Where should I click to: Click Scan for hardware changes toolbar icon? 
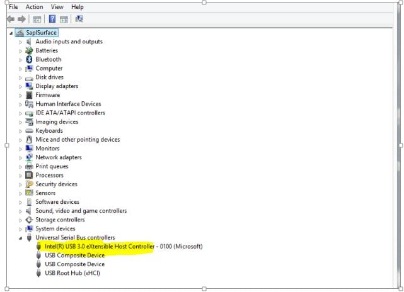tap(79, 19)
